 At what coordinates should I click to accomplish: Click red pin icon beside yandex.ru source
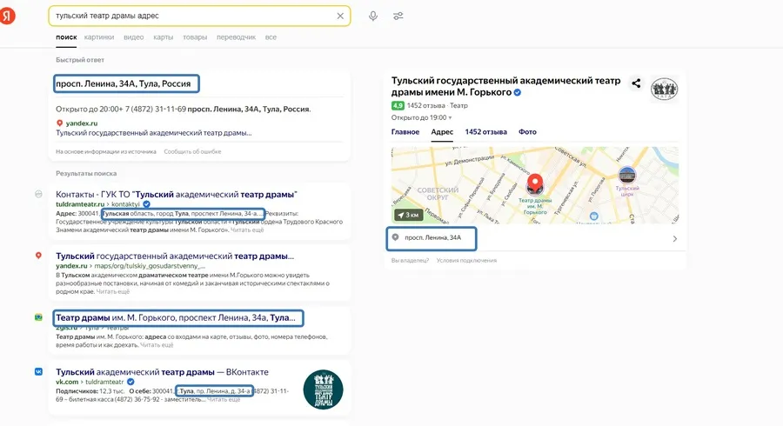tap(59, 123)
